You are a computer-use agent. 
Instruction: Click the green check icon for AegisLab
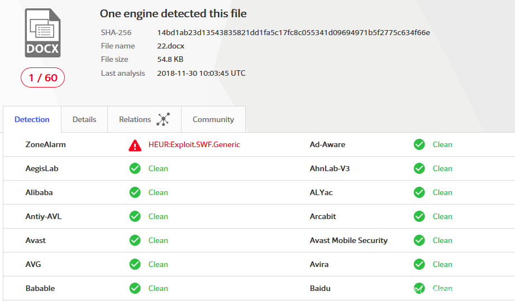[135, 168]
